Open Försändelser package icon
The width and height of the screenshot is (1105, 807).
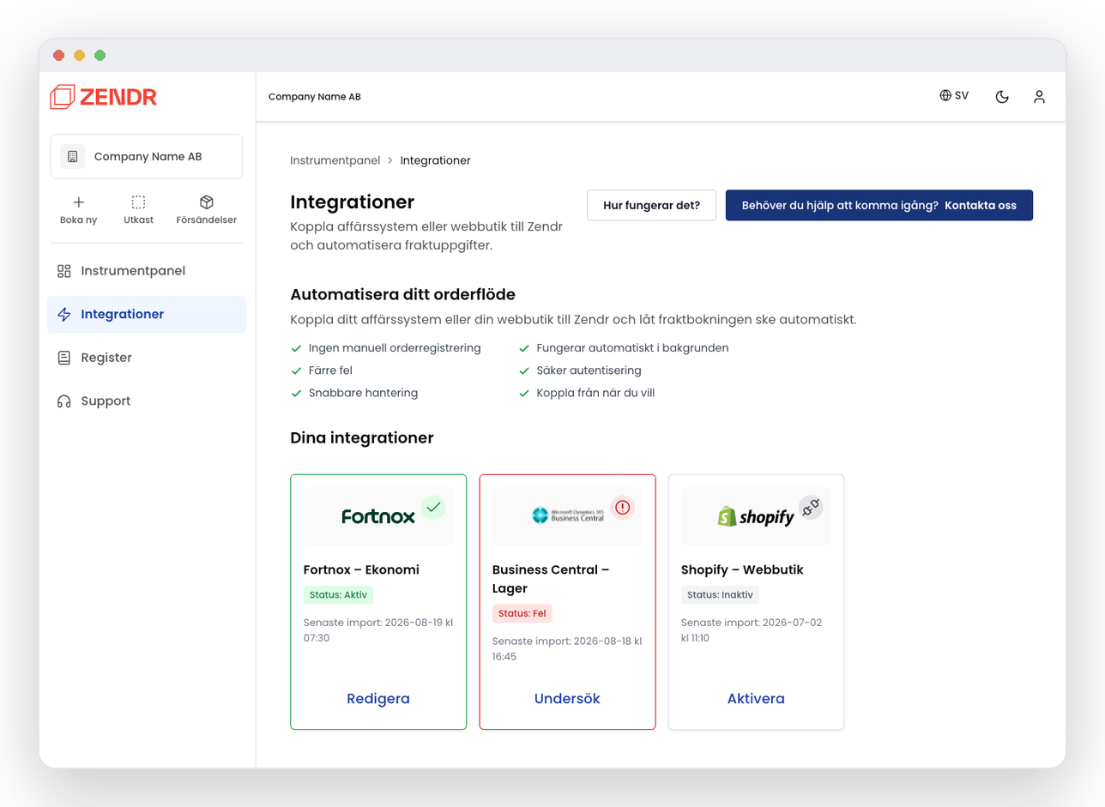click(x=206, y=202)
